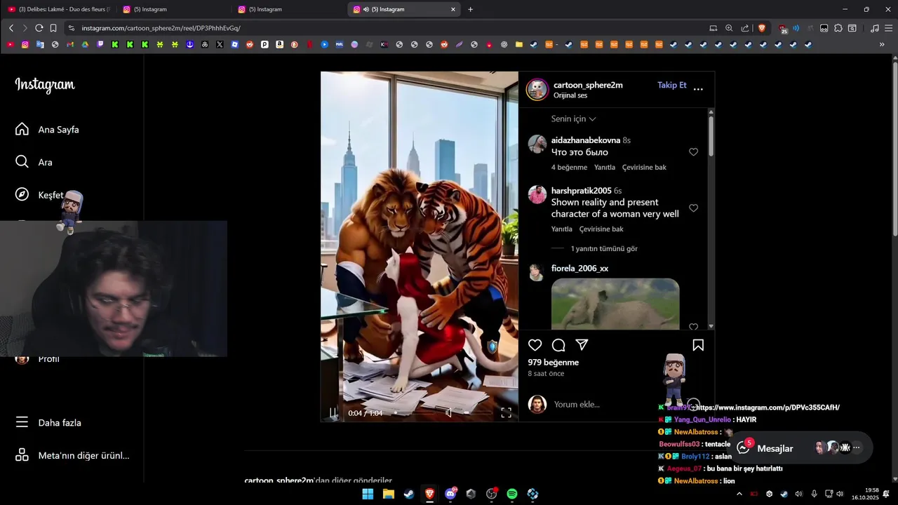Share the reel via paper plane icon
Viewport: 898px width, 505px height.
tap(582, 345)
